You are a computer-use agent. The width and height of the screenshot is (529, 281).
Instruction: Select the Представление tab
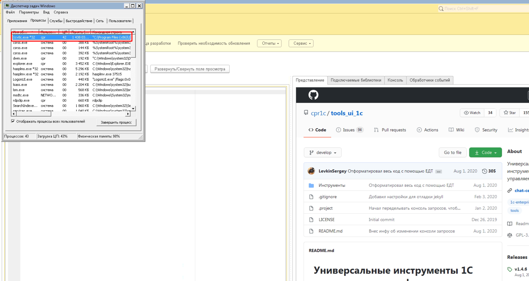(310, 80)
